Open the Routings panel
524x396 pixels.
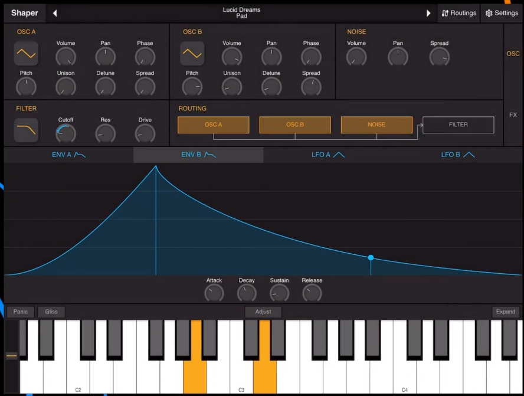[459, 13]
